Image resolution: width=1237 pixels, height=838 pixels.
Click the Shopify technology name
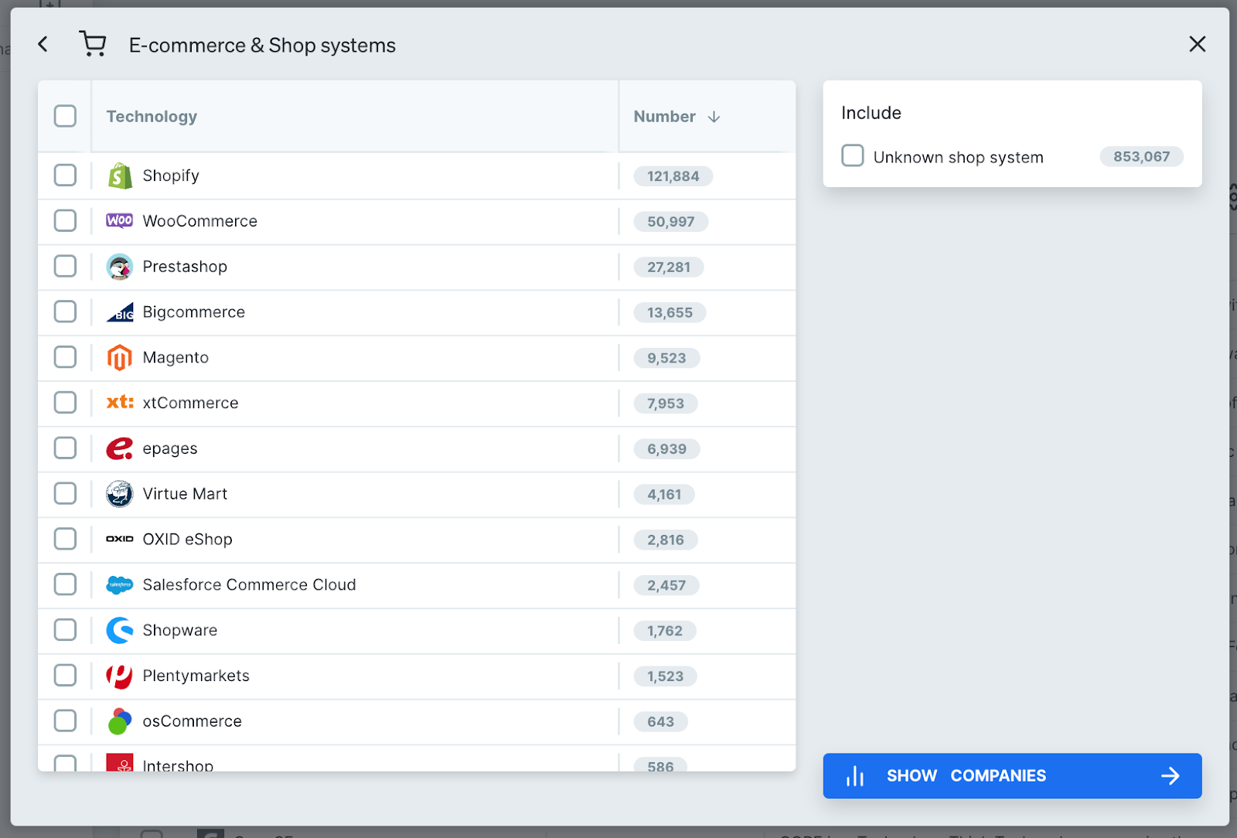click(171, 175)
